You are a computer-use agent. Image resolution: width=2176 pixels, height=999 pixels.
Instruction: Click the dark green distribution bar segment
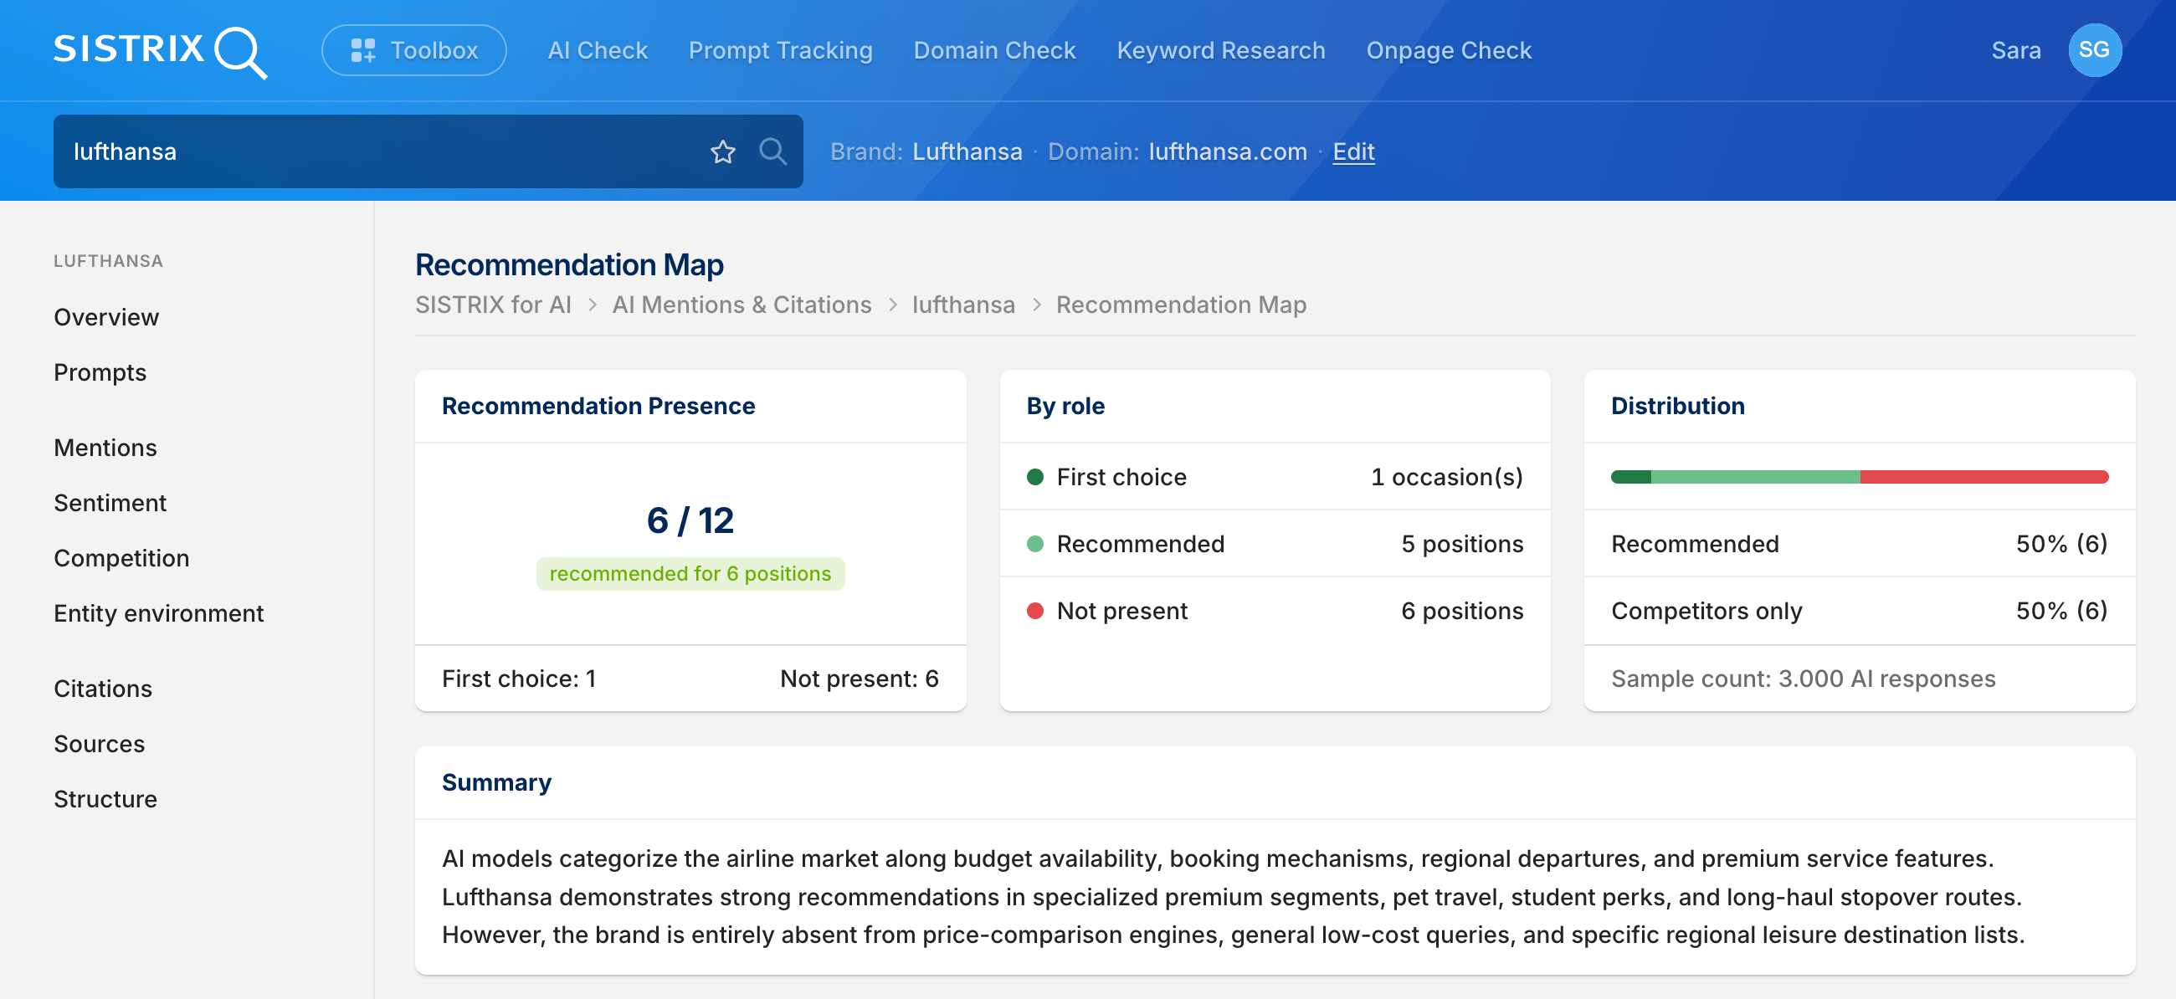tap(1630, 477)
